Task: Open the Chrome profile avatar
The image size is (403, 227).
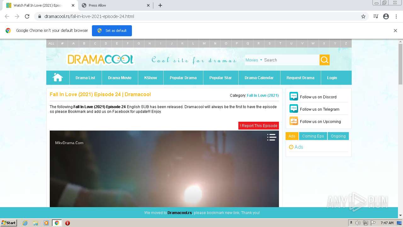Action: 386,16
